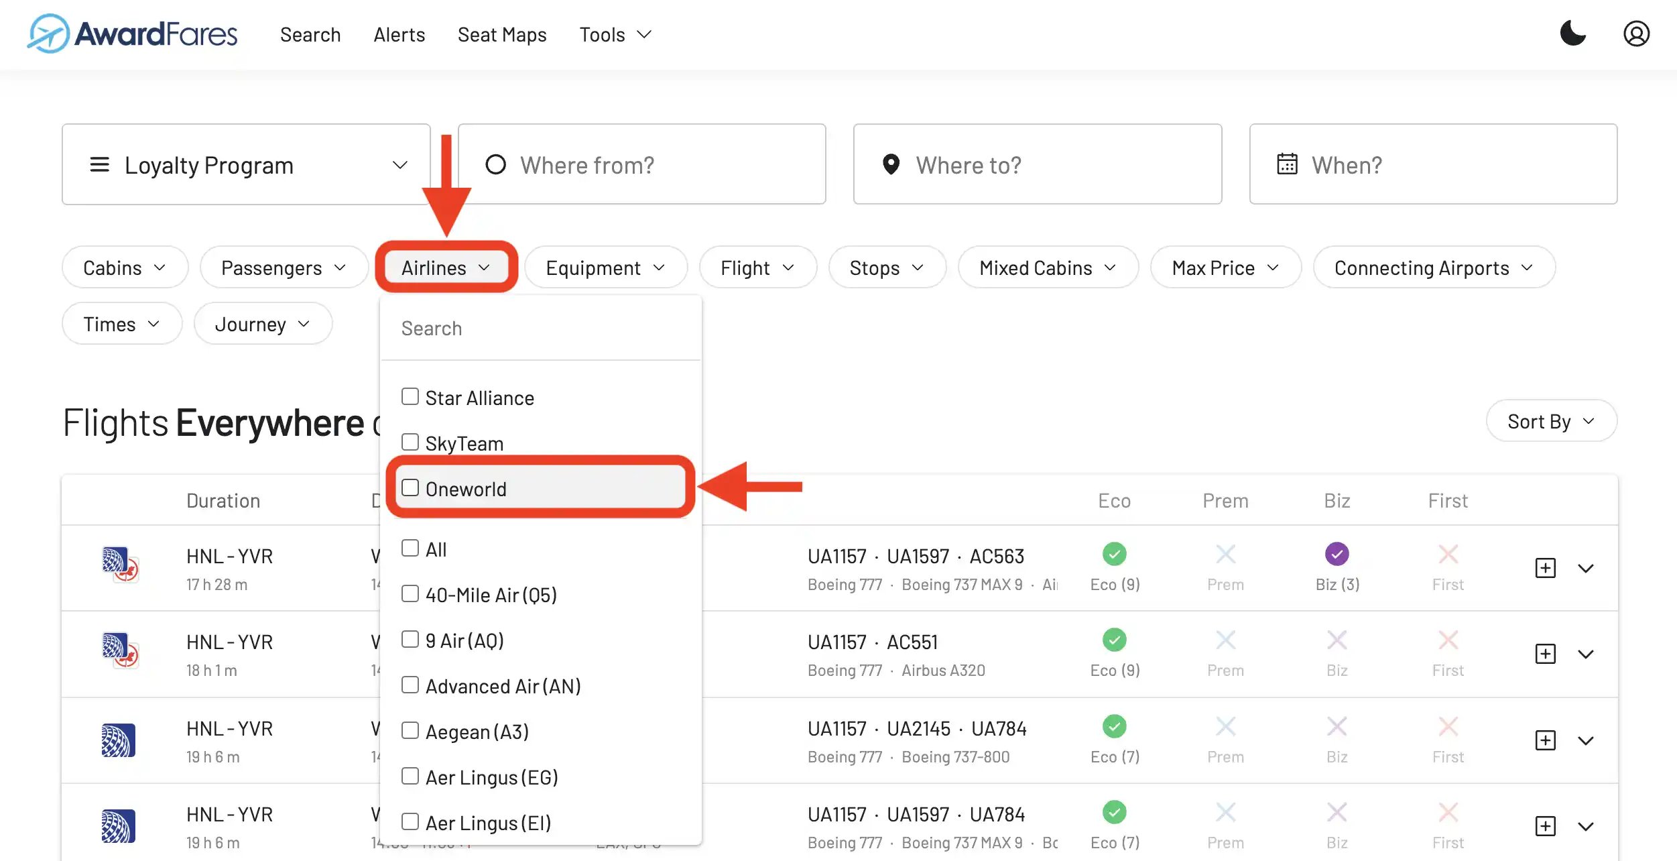Open the Sort By dropdown
This screenshot has height=861, width=1677.
point(1551,421)
